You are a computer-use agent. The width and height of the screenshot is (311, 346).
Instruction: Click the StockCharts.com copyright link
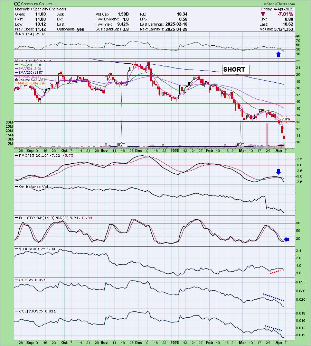(x=279, y=4)
